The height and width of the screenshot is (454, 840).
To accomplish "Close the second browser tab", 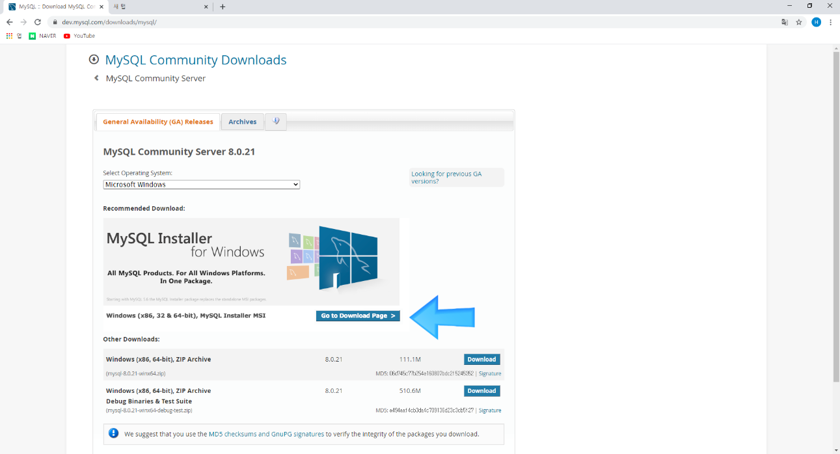I will coord(206,7).
